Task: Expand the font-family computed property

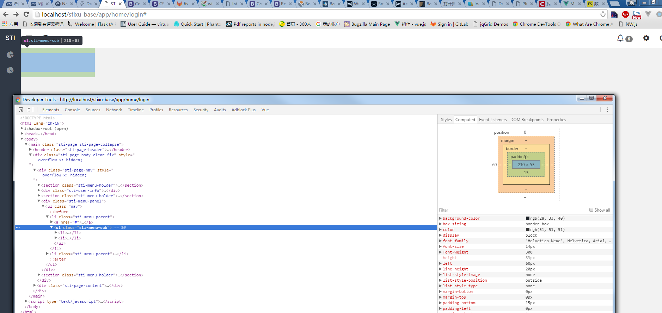Action: pos(440,241)
